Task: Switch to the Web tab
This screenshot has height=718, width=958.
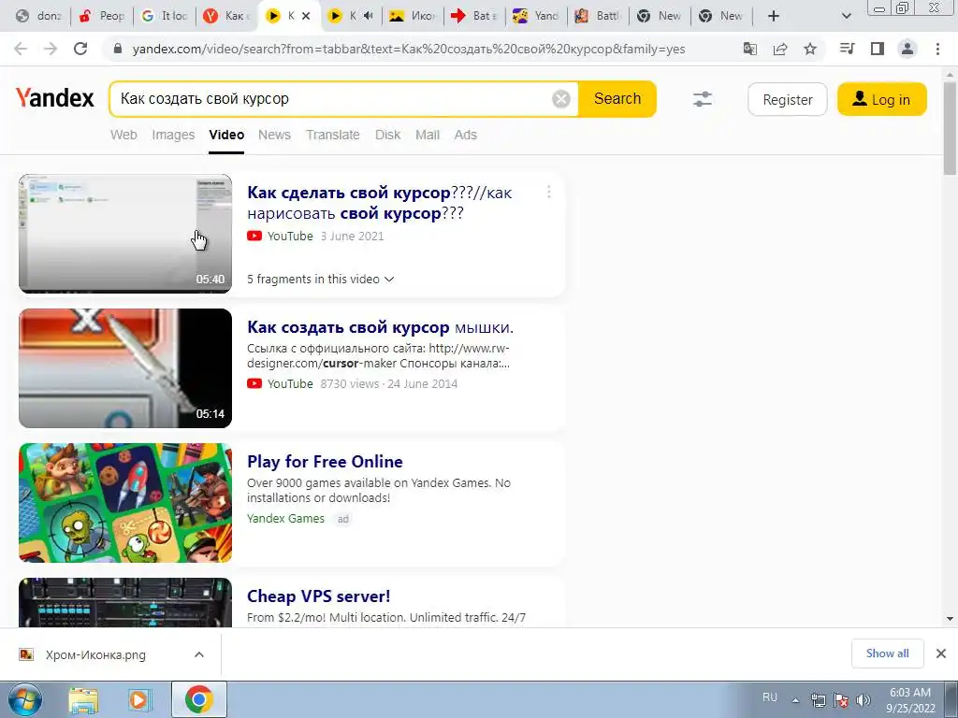Action: [123, 135]
